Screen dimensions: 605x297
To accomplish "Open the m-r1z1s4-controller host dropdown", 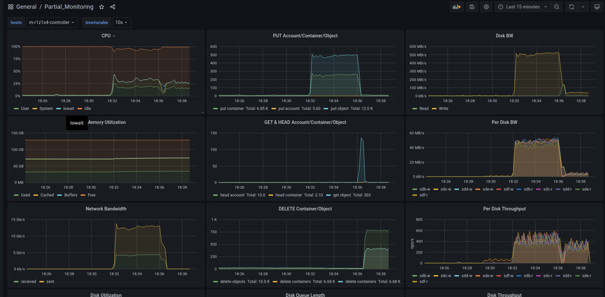I will 52,22.
